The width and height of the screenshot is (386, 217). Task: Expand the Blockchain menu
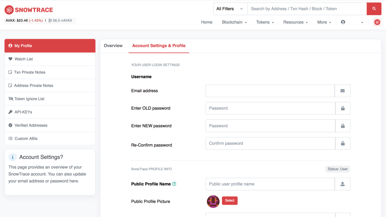pyautogui.click(x=234, y=22)
